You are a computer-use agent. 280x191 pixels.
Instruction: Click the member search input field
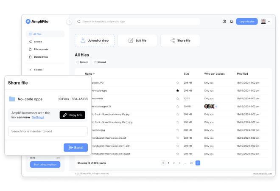tap(48, 131)
